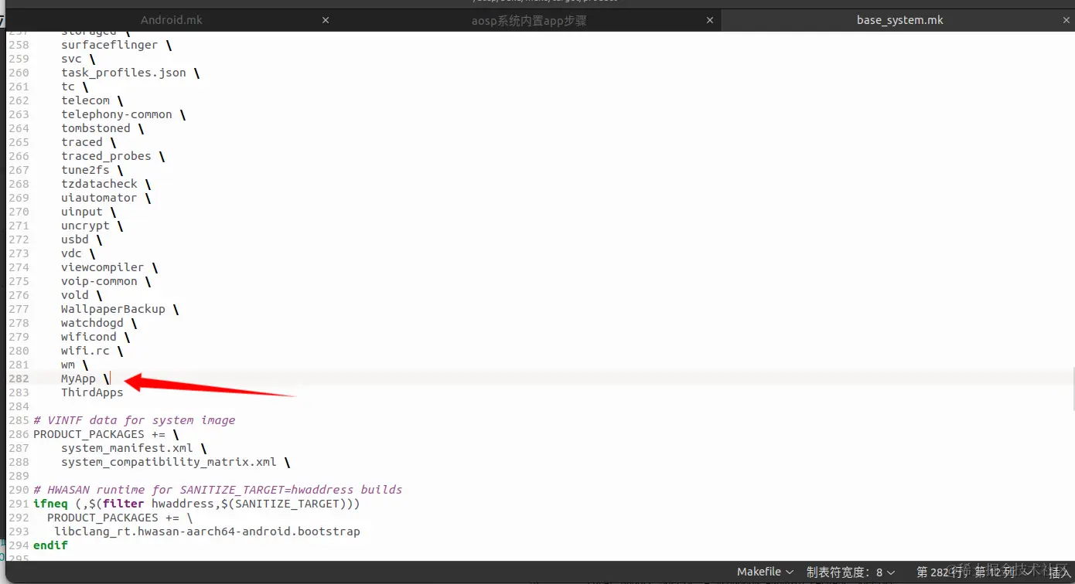This screenshot has width=1075, height=584.
Task: Click the tune2fs entry
Action: pos(85,170)
